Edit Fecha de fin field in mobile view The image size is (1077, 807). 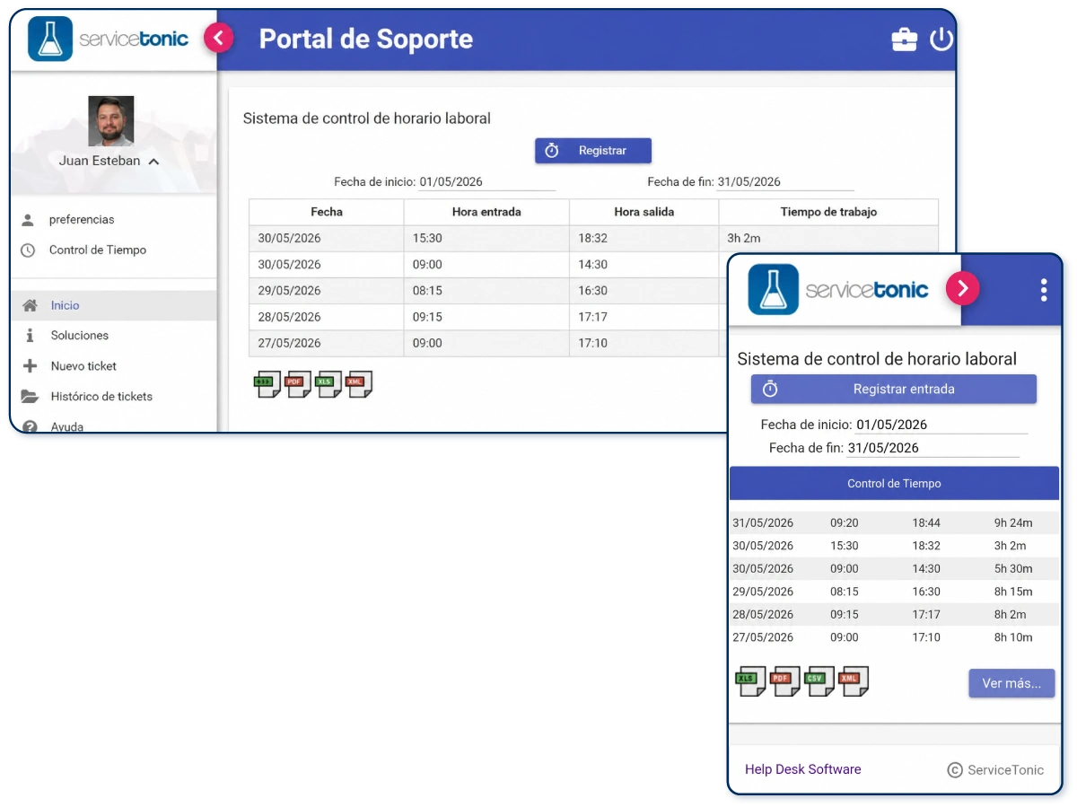933,448
